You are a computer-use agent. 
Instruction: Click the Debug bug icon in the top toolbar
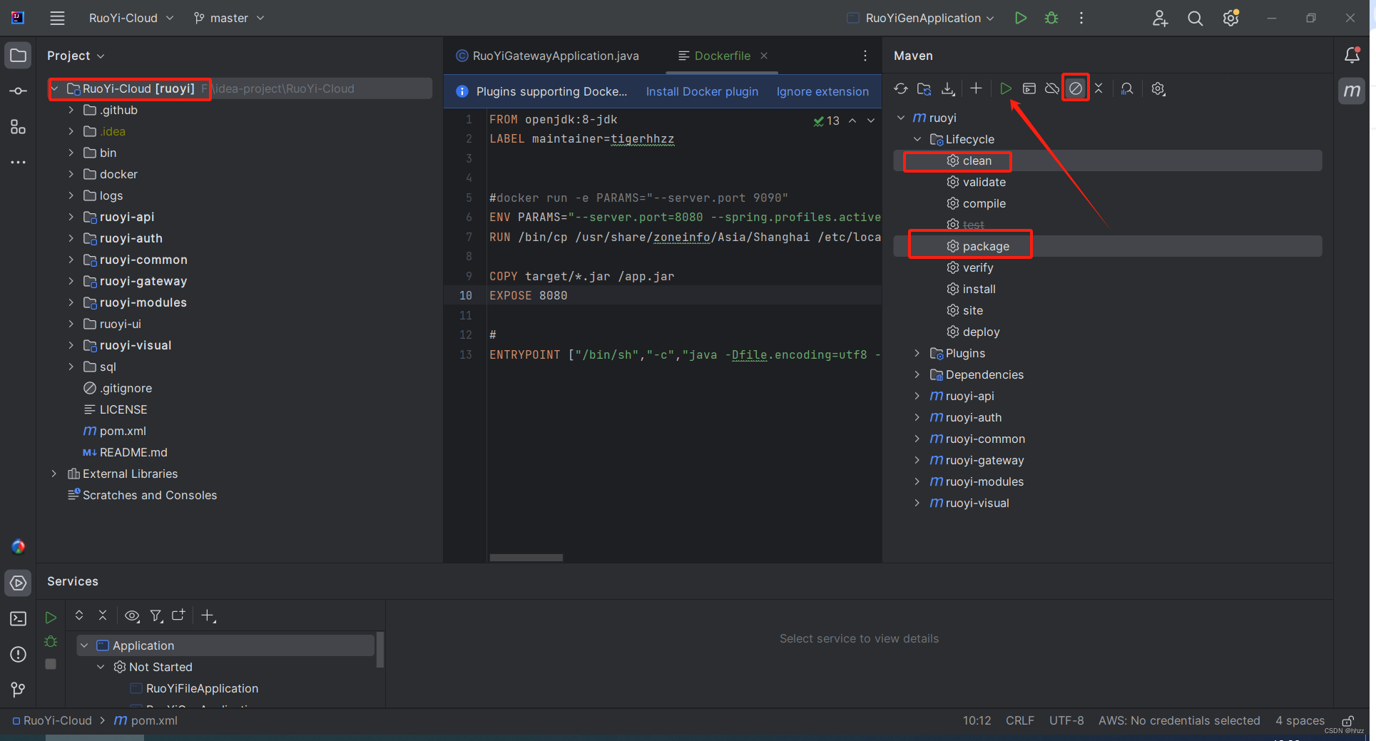[1051, 18]
